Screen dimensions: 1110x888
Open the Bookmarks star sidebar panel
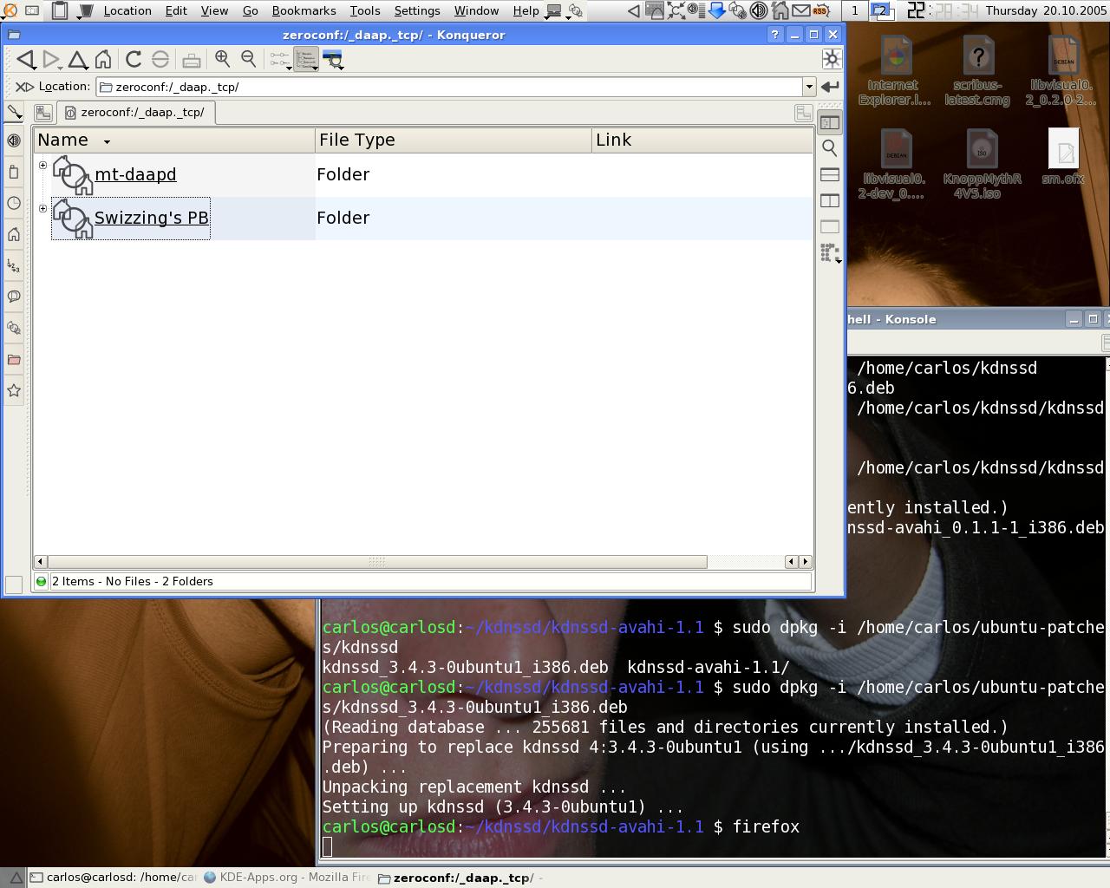click(14, 390)
